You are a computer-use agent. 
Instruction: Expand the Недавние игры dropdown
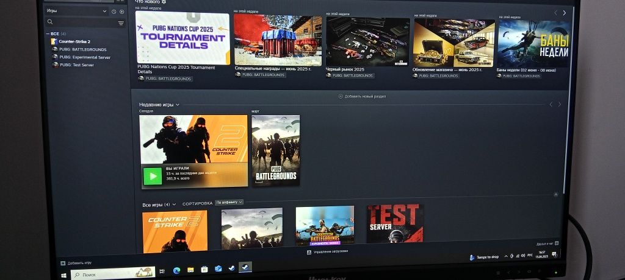pyautogui.click(x=159, y=105)
